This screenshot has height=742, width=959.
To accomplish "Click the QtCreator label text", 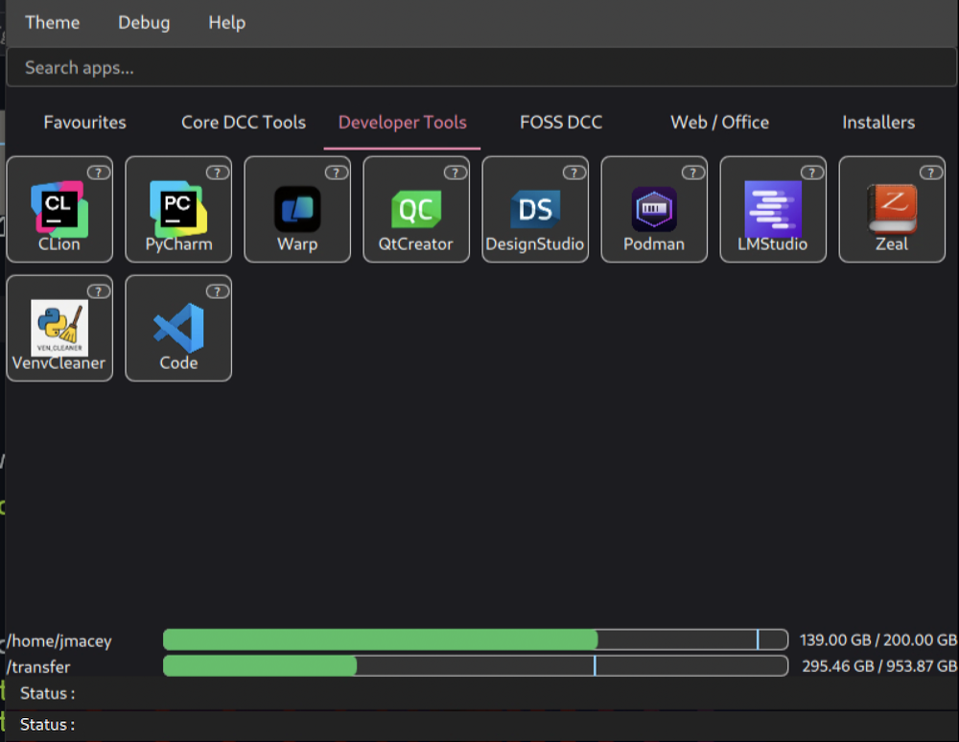I will [x=416, y=244].
